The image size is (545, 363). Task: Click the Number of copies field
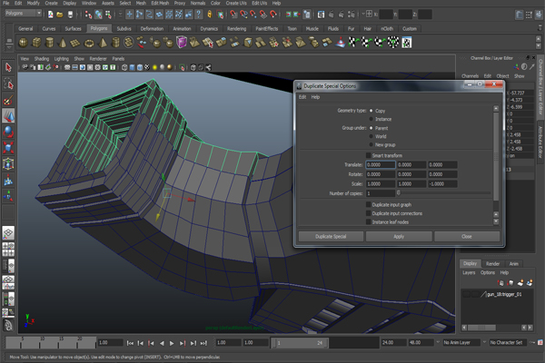click(381, 193)
